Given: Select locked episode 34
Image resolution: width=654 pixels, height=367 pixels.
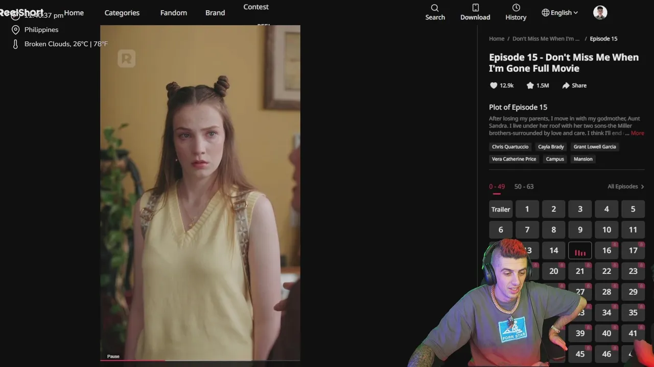Looking at the screenshot, I should pos(606,312).
